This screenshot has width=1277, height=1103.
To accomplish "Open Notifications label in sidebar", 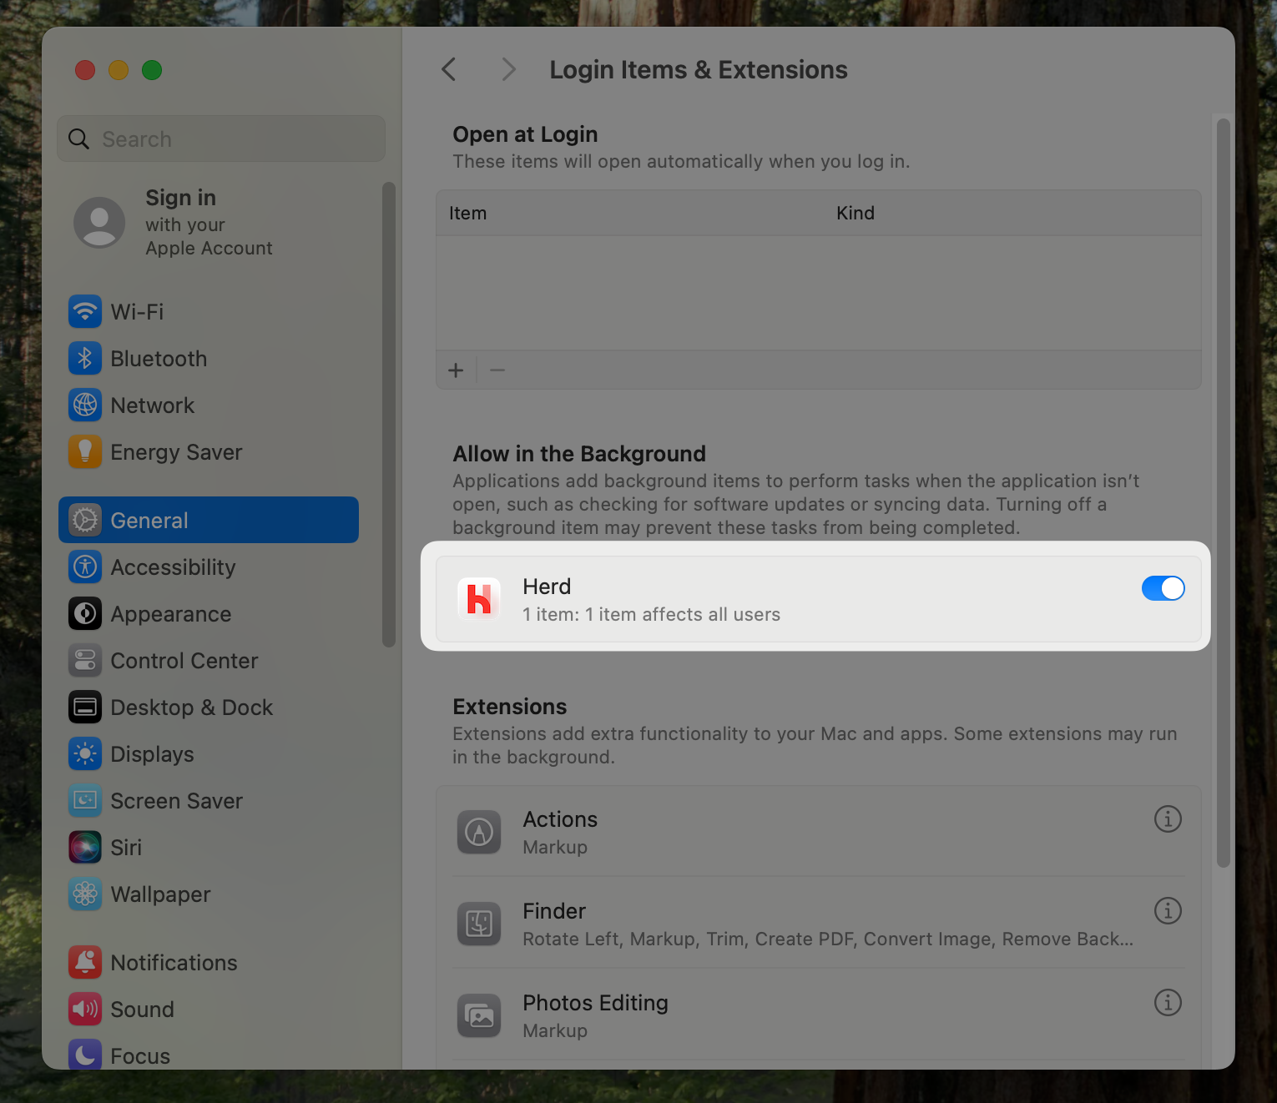I will coord(174,963).
